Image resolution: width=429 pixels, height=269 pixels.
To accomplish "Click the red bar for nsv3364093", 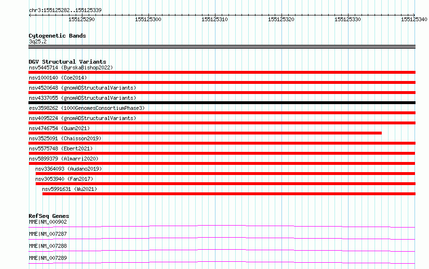I will 225,174.
